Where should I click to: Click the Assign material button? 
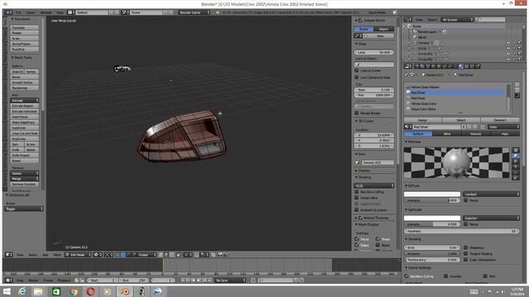422,120
